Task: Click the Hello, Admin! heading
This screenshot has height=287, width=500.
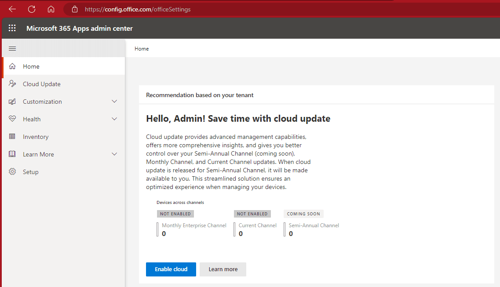Action: tap(238, 119)
